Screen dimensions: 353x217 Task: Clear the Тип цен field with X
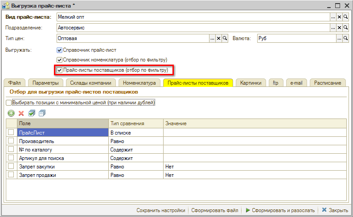[218, 38]
